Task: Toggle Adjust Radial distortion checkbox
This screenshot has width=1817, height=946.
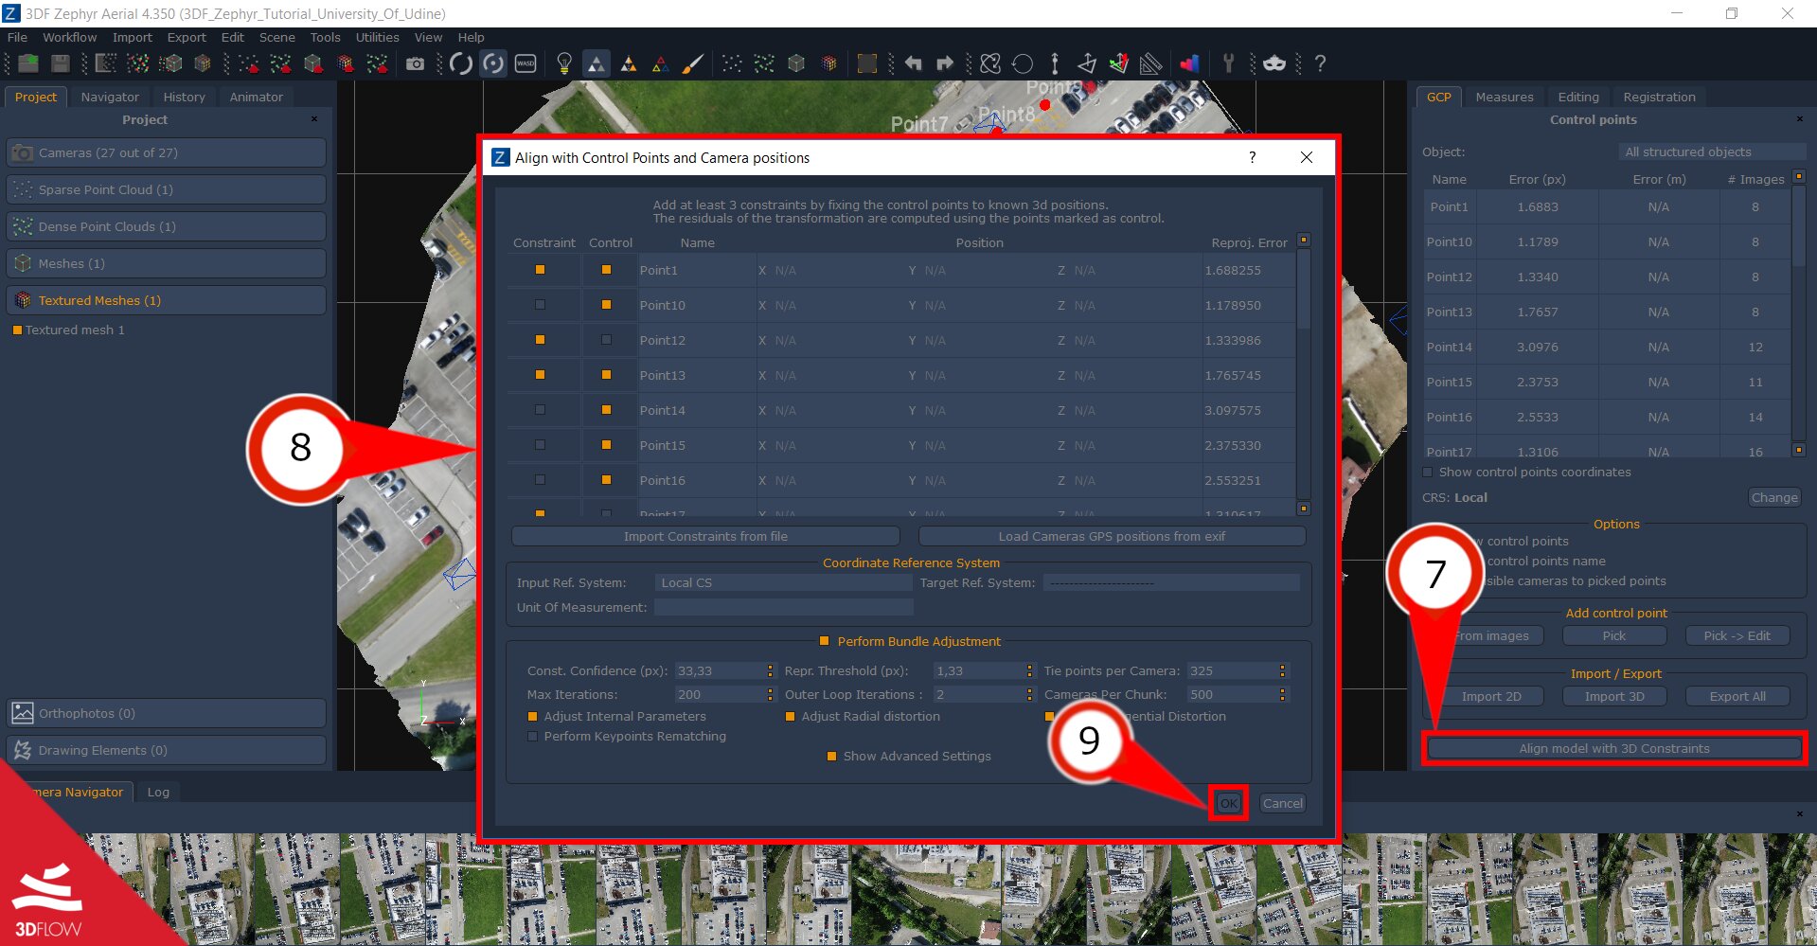Action: [x=790, y=717]
